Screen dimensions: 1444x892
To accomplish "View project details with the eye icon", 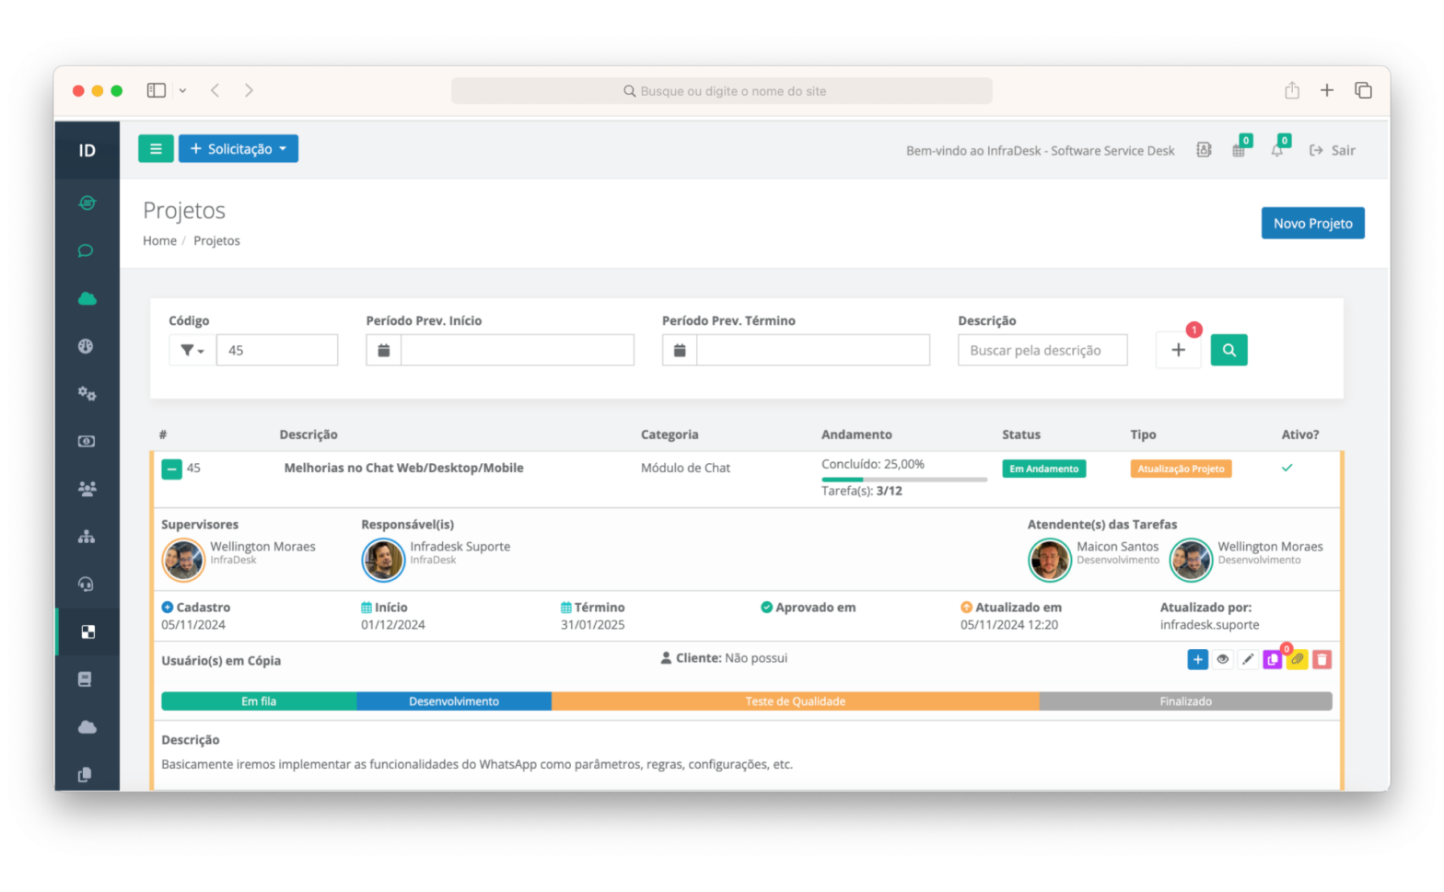I will (1222, 659).
